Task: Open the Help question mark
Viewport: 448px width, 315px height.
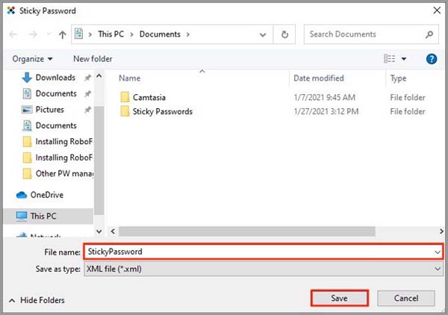Action: tap(431, 59)
